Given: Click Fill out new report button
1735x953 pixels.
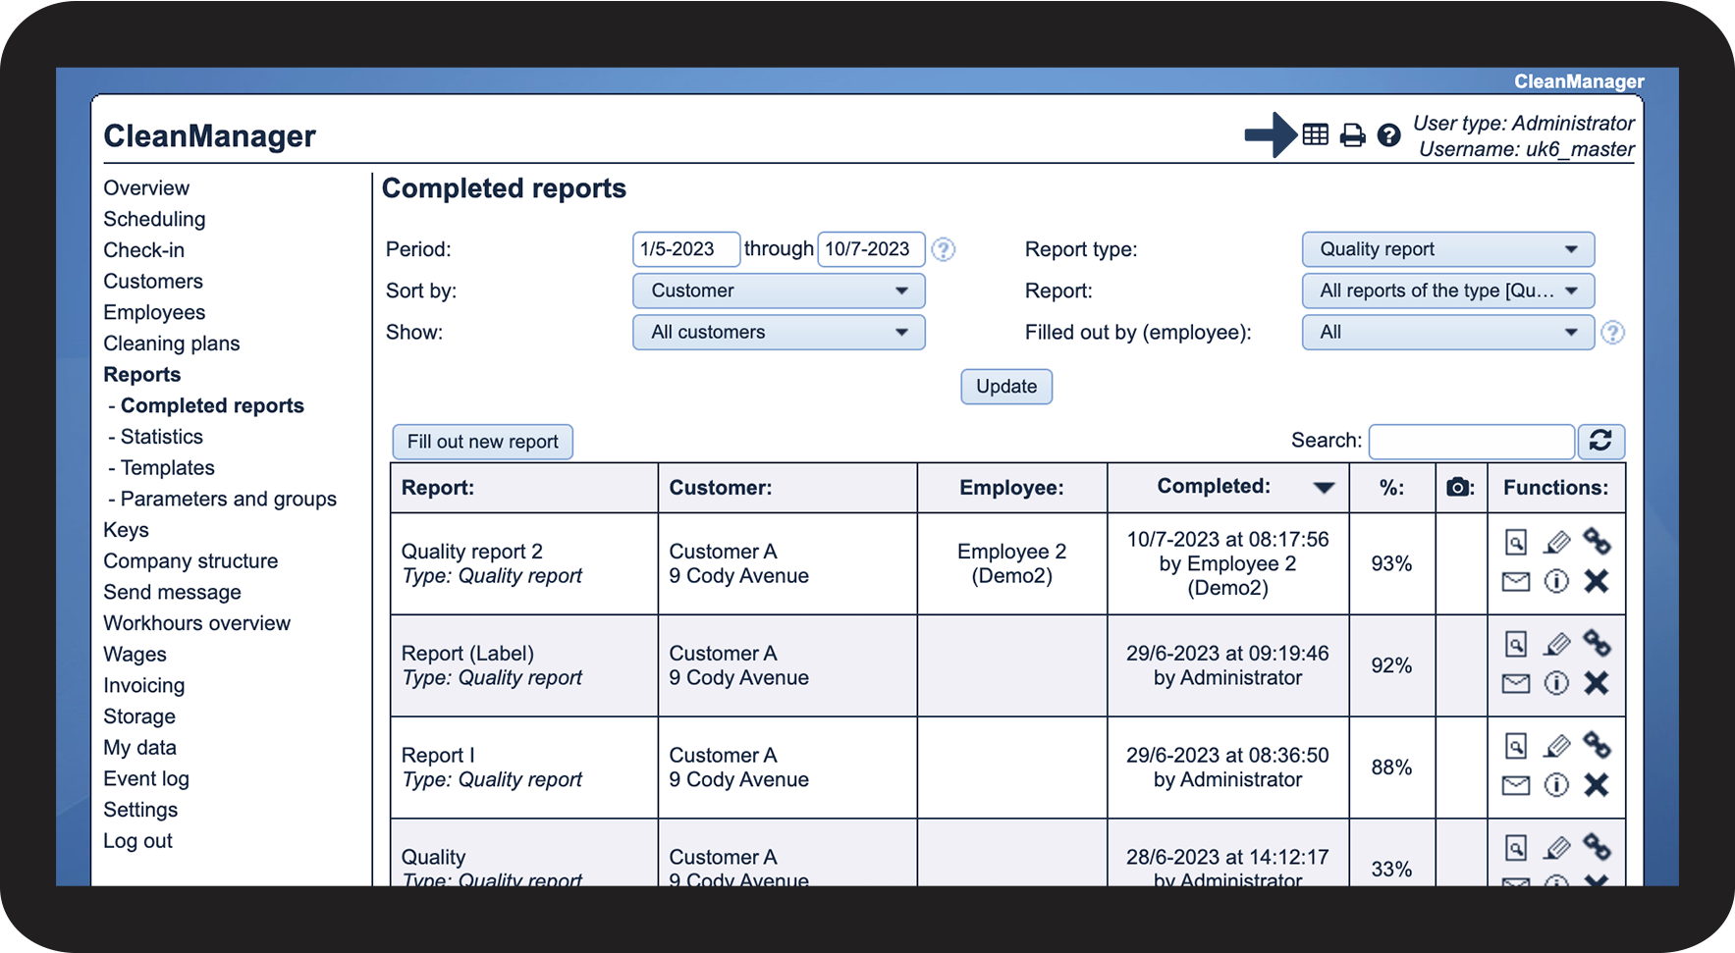Looking at the screenshot, I should (x=482, y=442).
